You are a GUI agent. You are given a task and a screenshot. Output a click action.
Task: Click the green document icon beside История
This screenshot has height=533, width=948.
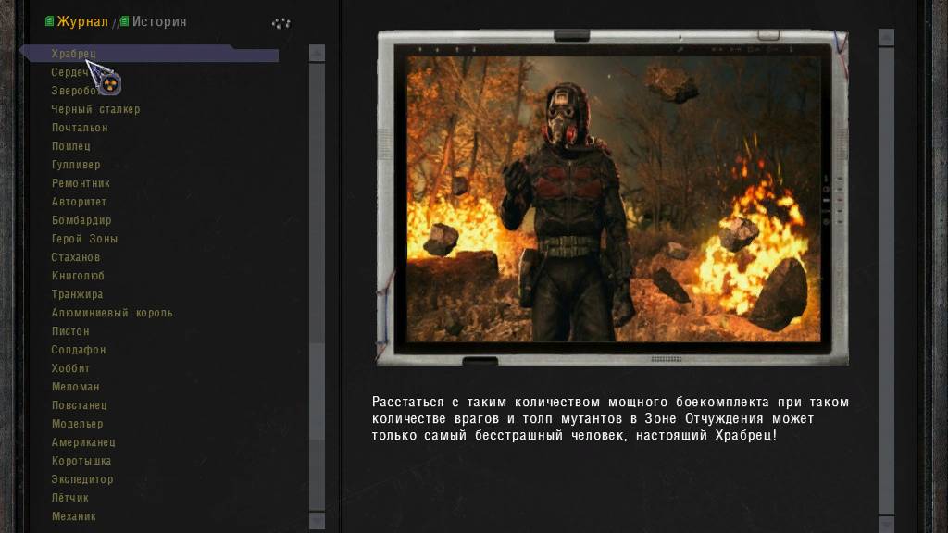coord(124,22)
